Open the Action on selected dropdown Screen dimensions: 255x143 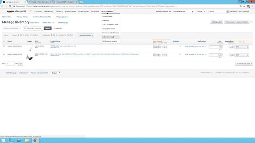tap(12, 28)
